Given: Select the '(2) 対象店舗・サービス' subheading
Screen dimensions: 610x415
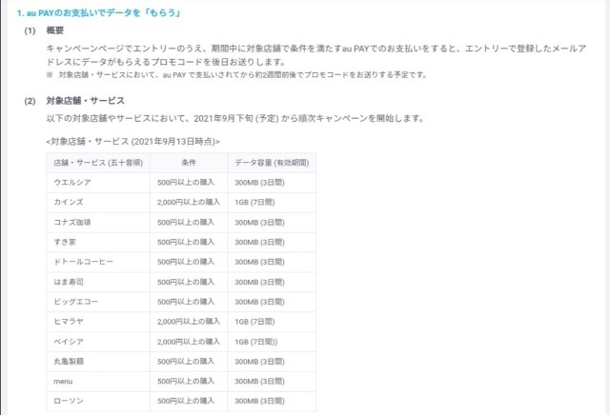Looking at the screenshot, I should click(x=74, y=101).
